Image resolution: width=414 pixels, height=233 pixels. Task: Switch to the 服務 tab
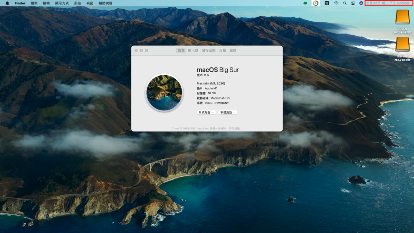pos(232,50)
